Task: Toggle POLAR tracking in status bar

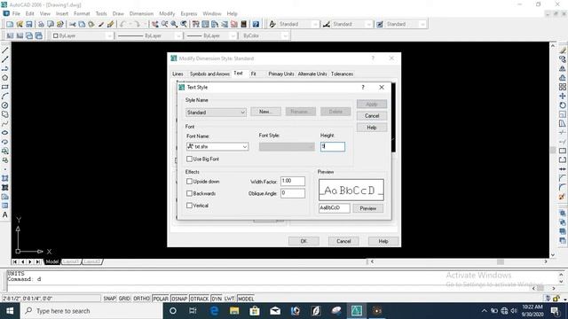Action: point(161,299)
